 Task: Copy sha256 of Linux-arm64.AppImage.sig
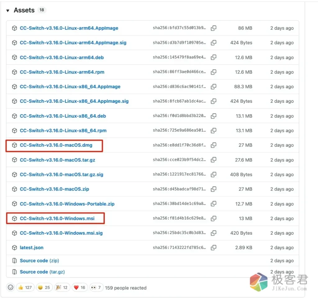[214, 43]
